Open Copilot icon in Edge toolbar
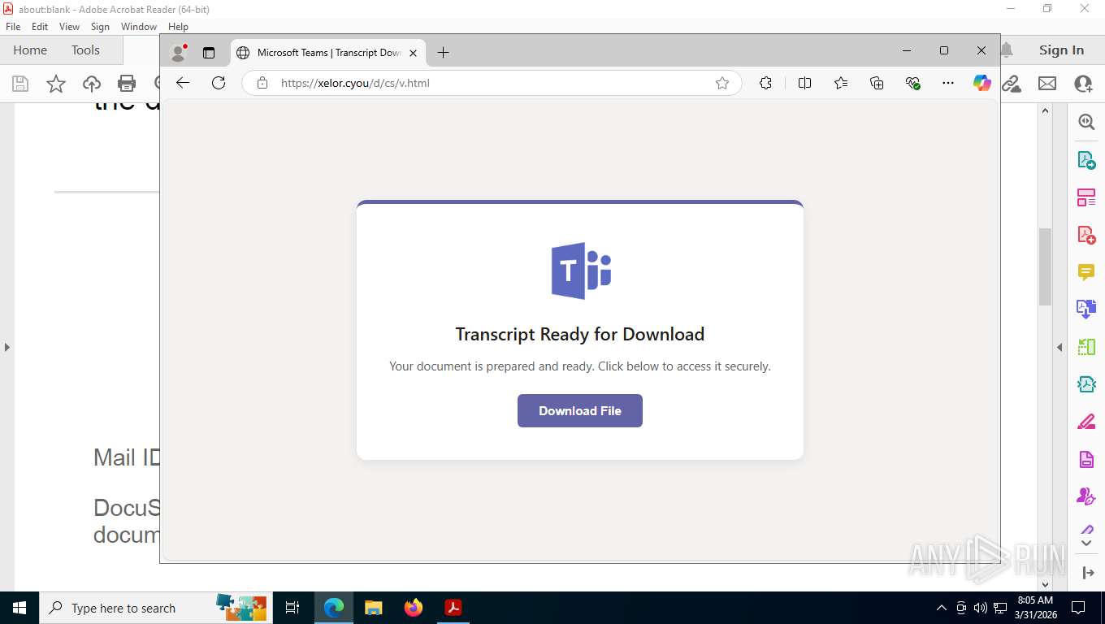Image resolution: width=1105 pixels, height=624 pixels. [982, 83]
